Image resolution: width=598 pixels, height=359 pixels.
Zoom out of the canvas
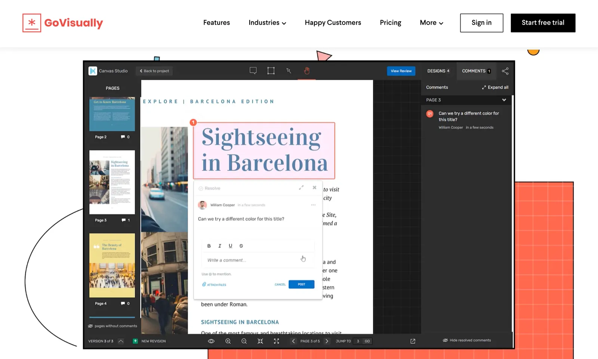244,341
